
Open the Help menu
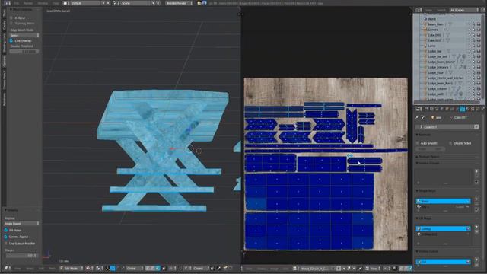click(x=56, y=3)
